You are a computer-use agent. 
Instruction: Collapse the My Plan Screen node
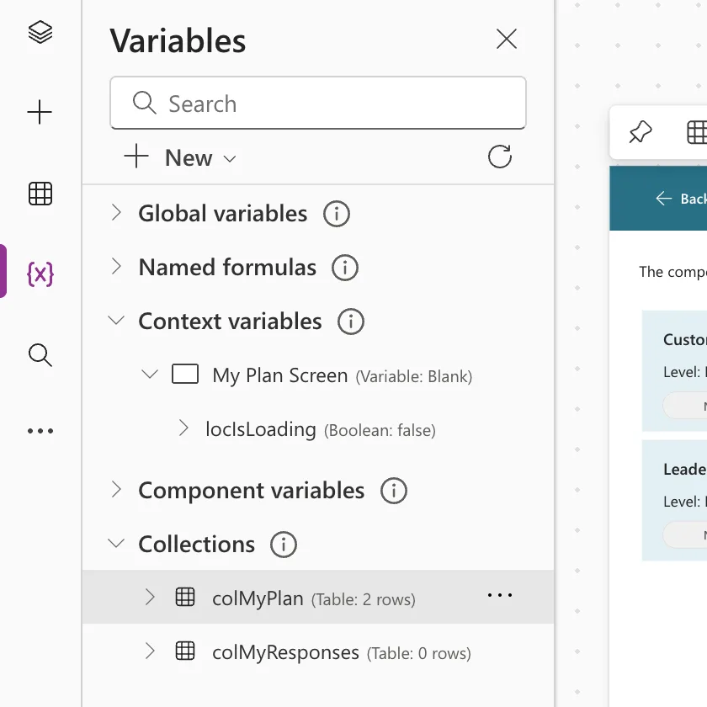coord(150,374)
